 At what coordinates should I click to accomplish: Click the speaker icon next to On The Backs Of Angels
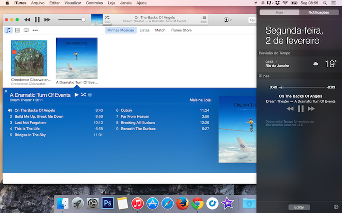click(x=10, y=110)
